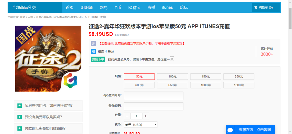
Task: Decrease quantity with minus button
Action: [127, 116]
